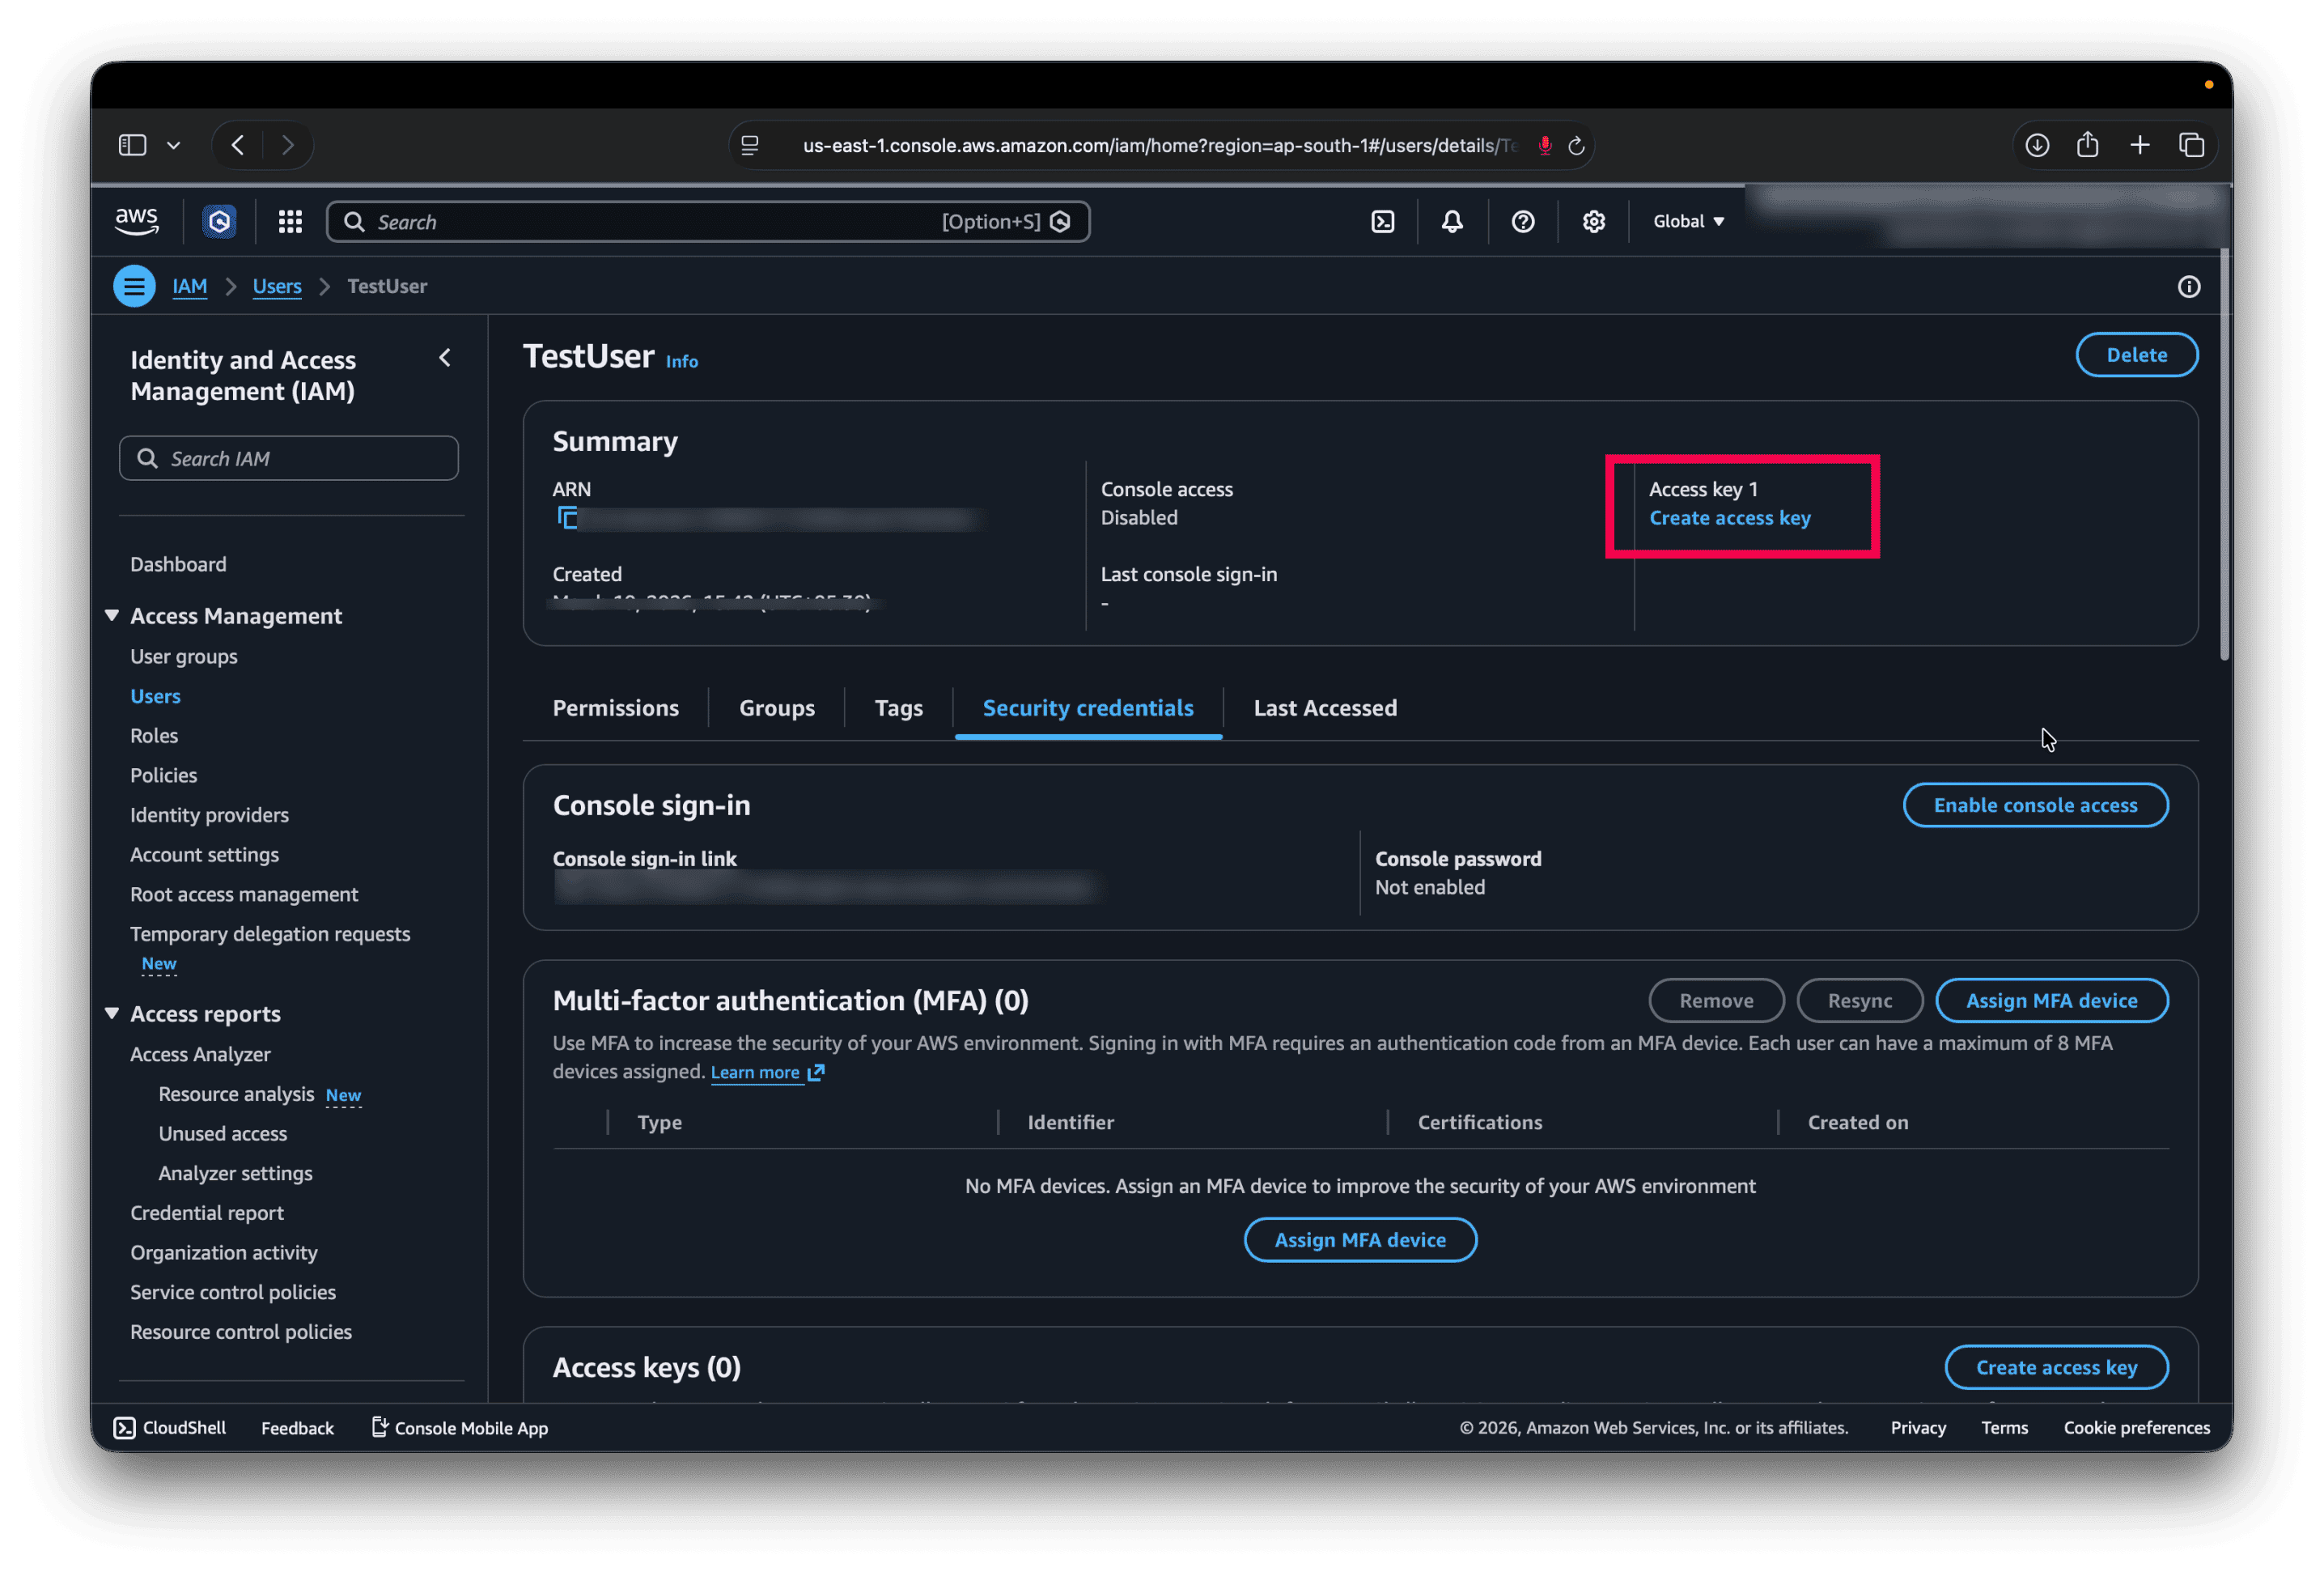Switch to the Permissions tab
The width and height of the screenshot is (2324, 1572).
tap(616, 708)
